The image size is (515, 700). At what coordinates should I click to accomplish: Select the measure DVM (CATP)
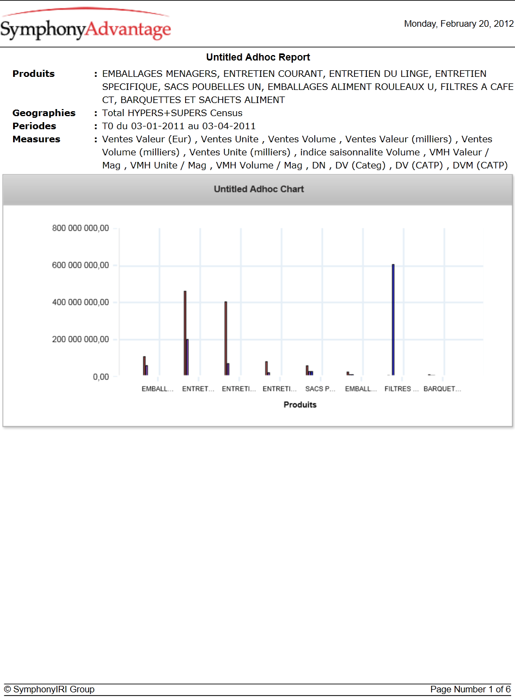coord(480,165)
